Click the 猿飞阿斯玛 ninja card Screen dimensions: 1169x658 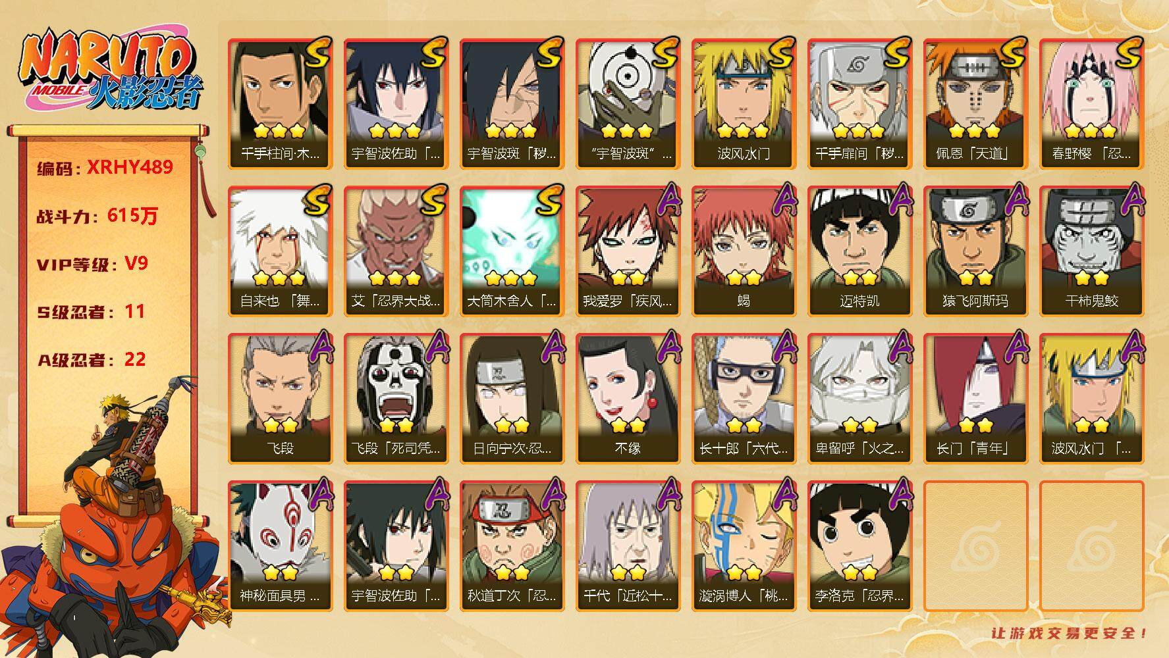tap(975, 251)
